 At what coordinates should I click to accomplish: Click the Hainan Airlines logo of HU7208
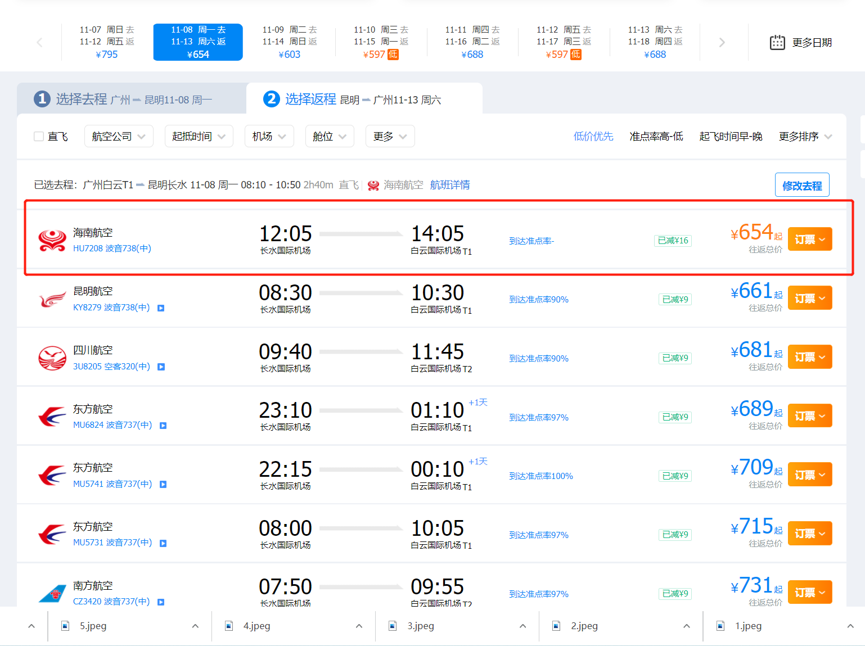52,240
